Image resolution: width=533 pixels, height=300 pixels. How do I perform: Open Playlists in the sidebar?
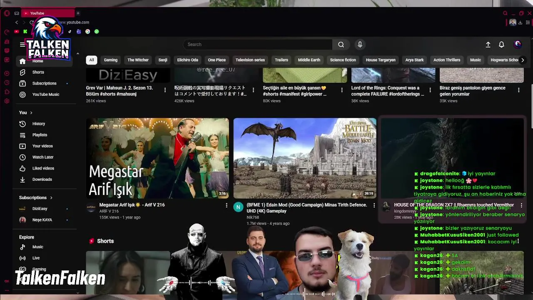pyautogui.click(x=45, y=135)
